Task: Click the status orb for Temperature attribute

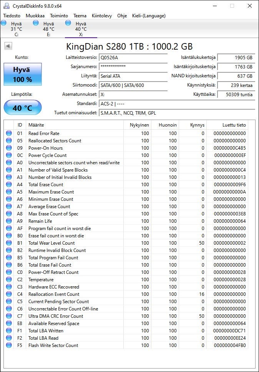Action: 9,279
